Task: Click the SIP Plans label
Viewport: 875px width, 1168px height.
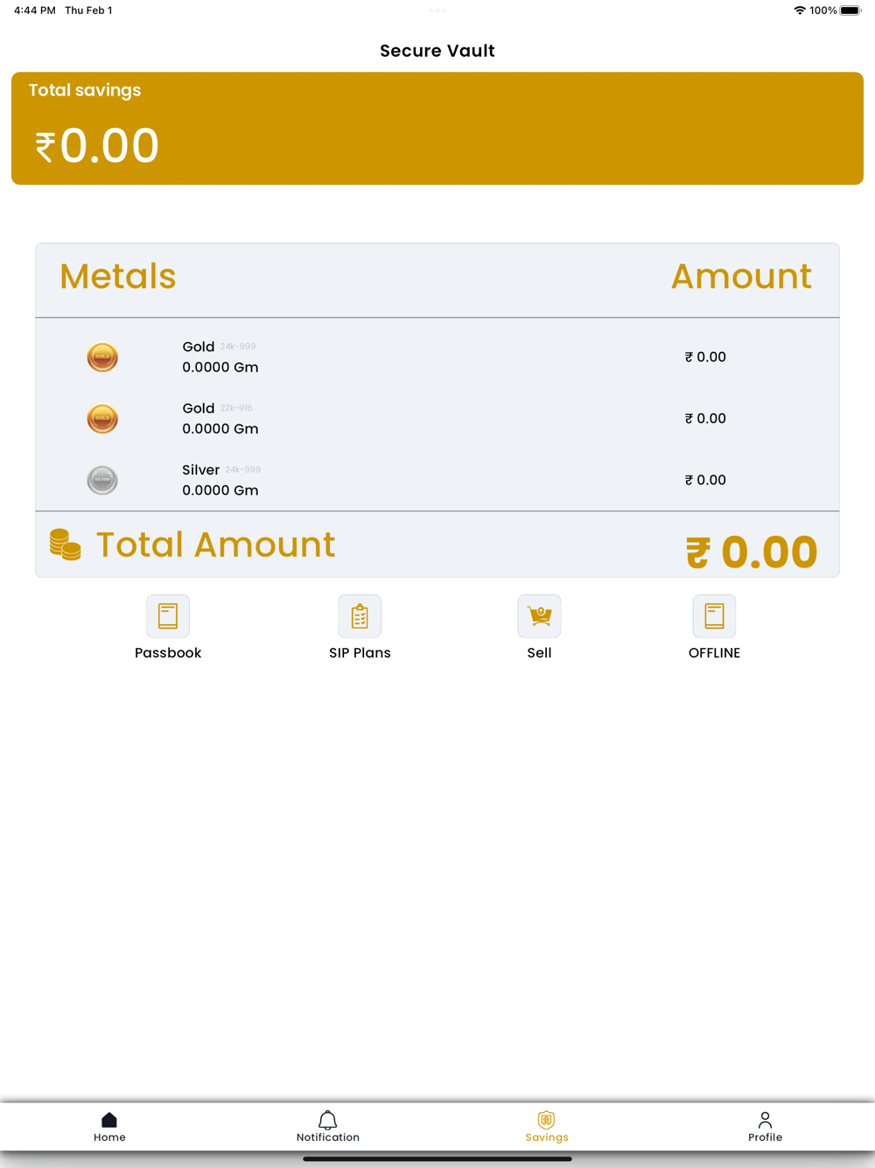Action: click(360, 653)
